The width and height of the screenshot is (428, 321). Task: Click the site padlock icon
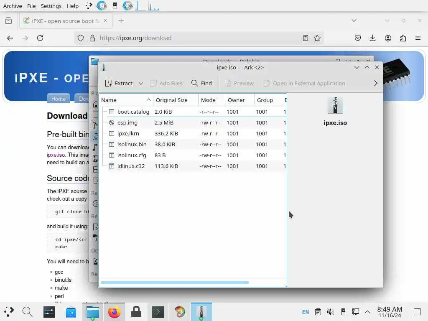pyautogui.click(x=92, y=38)
